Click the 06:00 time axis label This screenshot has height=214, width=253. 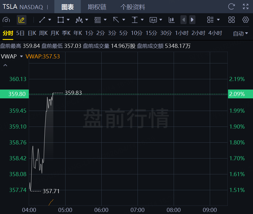101,210
